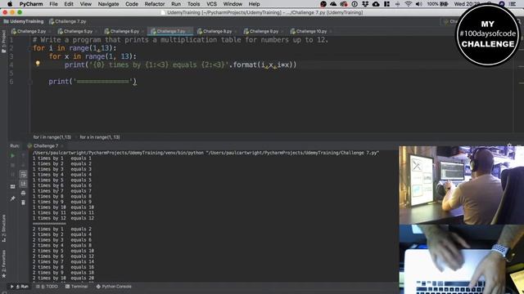Jump down the stack trace with down arrow
524x294 pixels.
pyautogui.click(x=23, y=165)
